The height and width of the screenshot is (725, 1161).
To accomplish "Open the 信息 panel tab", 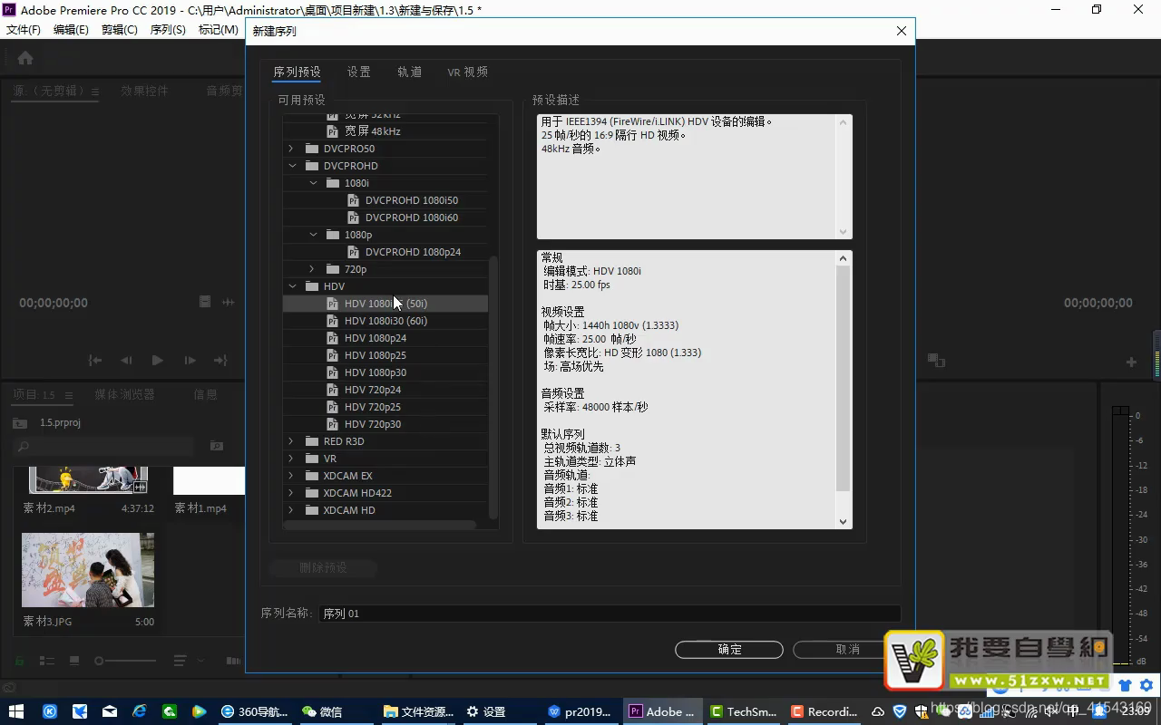I will click(x=205, y=394).
